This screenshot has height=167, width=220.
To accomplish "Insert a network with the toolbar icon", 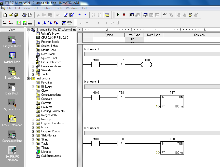I will 5,23.
